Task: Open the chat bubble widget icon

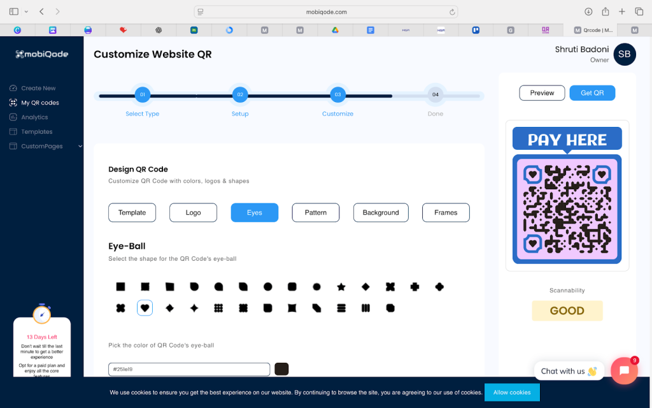Action: click(624, 370)
